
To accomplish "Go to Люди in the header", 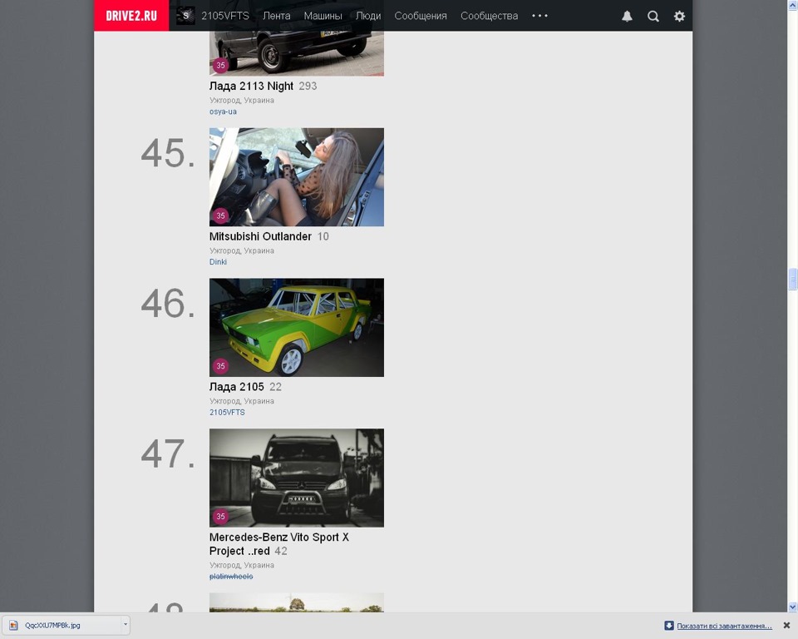I will [x=368, y=16].
